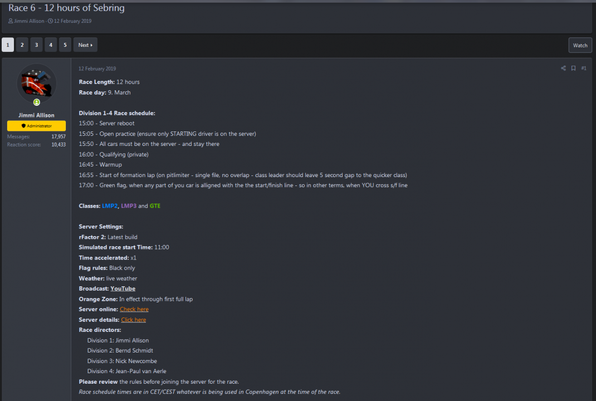
Task: Open the 'Click here' server details link
Action: [134, 320]
